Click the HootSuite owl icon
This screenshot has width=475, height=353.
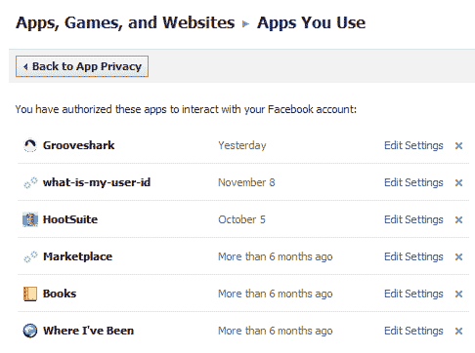click(30, 219)
